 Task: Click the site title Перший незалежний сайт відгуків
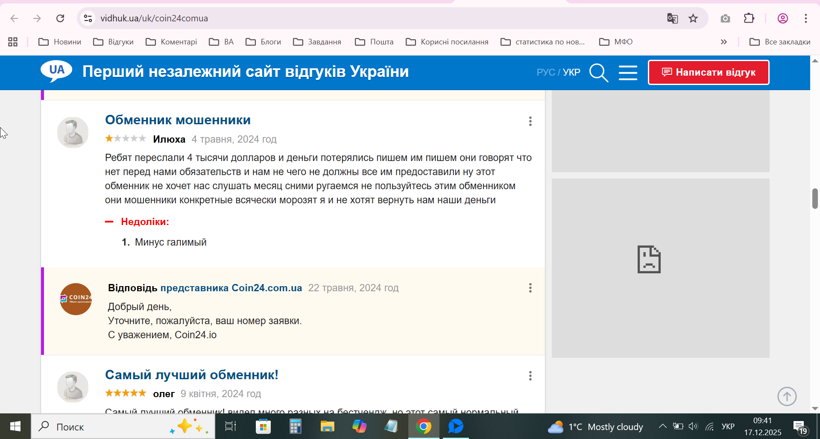[x=246, y=71]
